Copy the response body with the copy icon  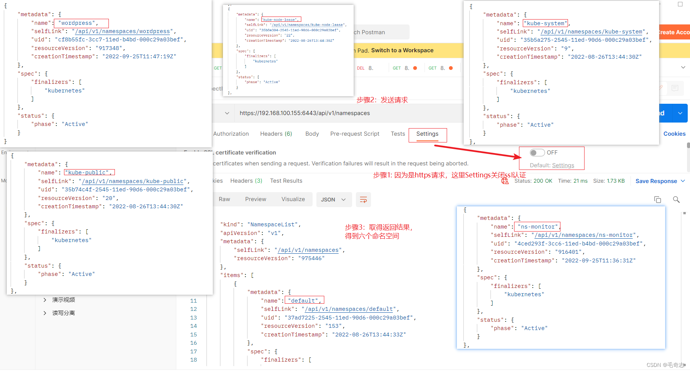pos(658,200)
